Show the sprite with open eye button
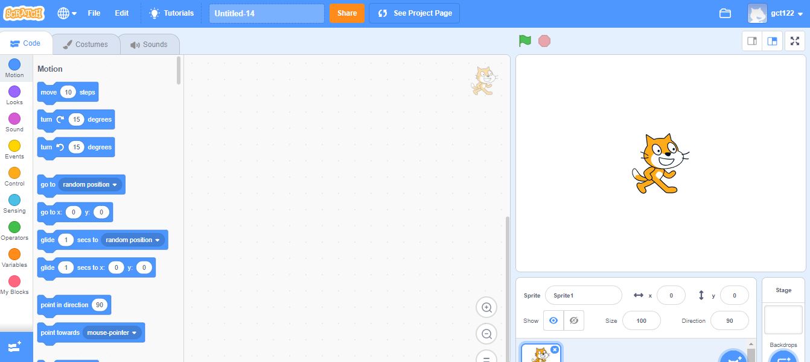 click(553, 320)
